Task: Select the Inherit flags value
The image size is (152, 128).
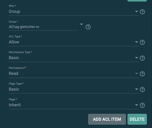Action: [15, 105]
